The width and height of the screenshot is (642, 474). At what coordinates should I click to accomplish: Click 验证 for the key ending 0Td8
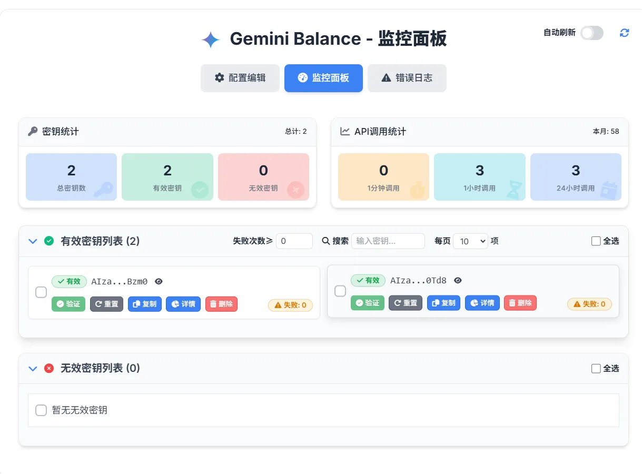[x=367, y=303]
